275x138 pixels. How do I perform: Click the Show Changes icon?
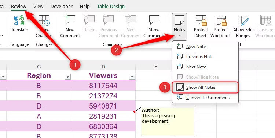click(x=44, y=20)
